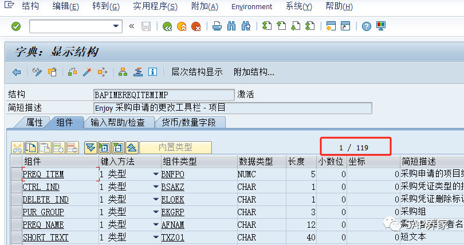Image resolution: width=464 pixels, height=245 pixels.
Task: Click the 结构 name field BAPIMEREQITEMIMP
Action: point(164,95)
